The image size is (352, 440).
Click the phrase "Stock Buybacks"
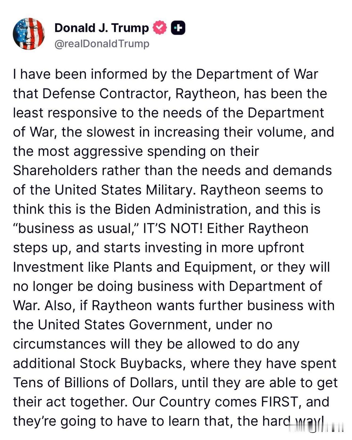coord(131,363)
